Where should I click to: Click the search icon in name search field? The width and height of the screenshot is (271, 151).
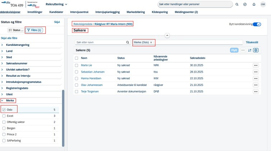[128, 42]
